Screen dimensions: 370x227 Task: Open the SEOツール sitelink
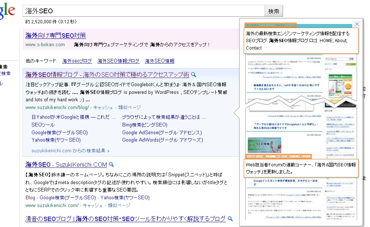pyautogui.click(x=43, y=125)
